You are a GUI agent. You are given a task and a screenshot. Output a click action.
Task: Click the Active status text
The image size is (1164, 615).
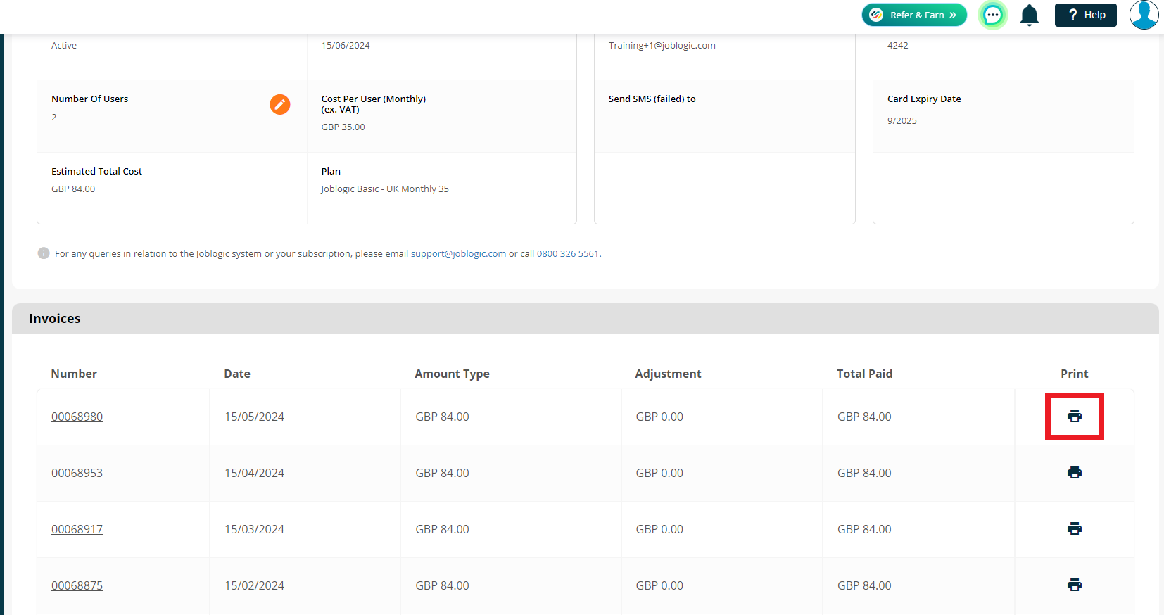(64, 45)
